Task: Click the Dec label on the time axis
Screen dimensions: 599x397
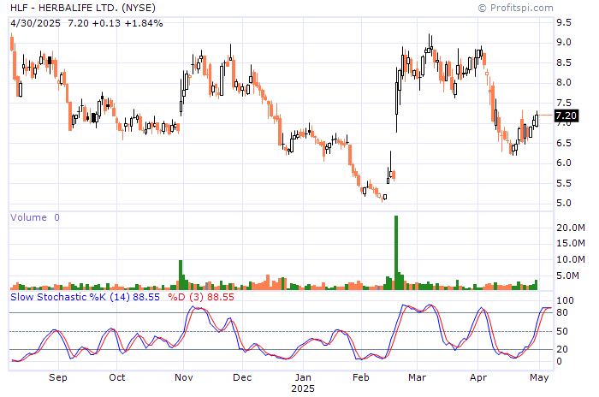Action: 242,377
